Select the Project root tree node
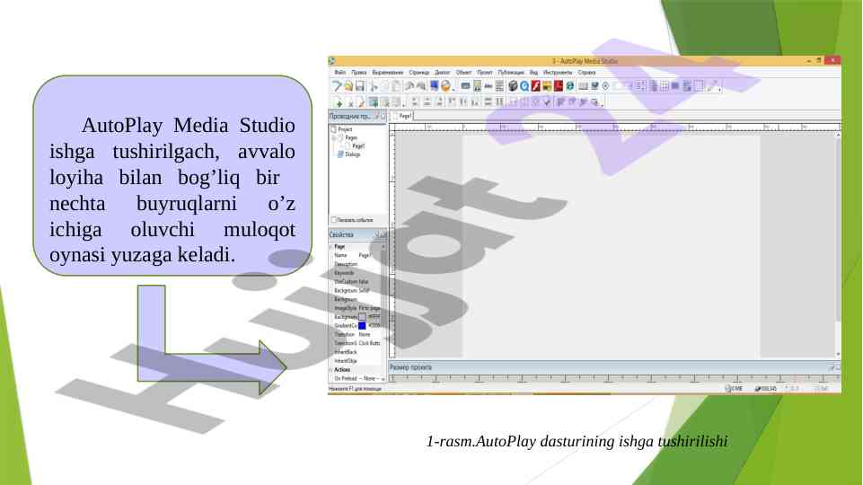 click(345, 129)
